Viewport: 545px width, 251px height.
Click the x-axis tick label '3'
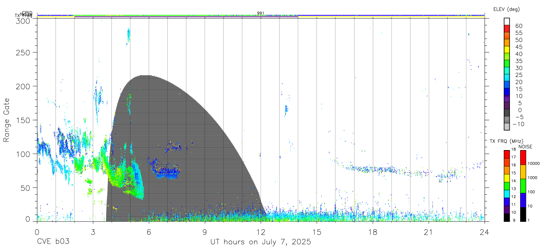(93, 232)
